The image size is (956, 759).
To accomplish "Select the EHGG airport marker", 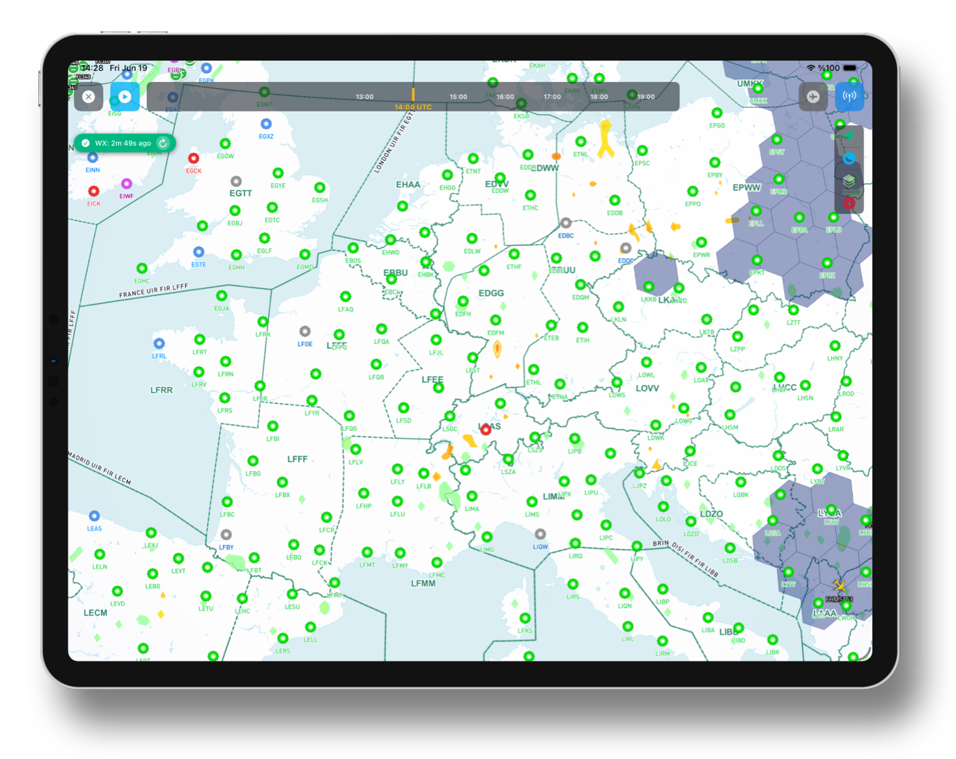I will pos(447,175).
